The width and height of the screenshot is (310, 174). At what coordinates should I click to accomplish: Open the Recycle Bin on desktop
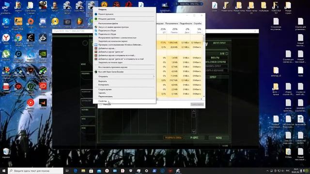pyautogui.click(x=6, y=153)
